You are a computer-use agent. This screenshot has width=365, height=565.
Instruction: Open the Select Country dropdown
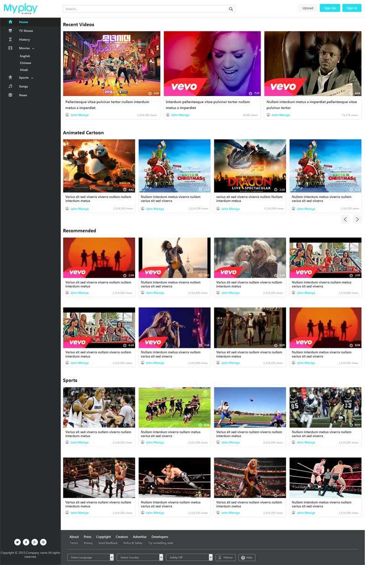click(x=140, y=557)
